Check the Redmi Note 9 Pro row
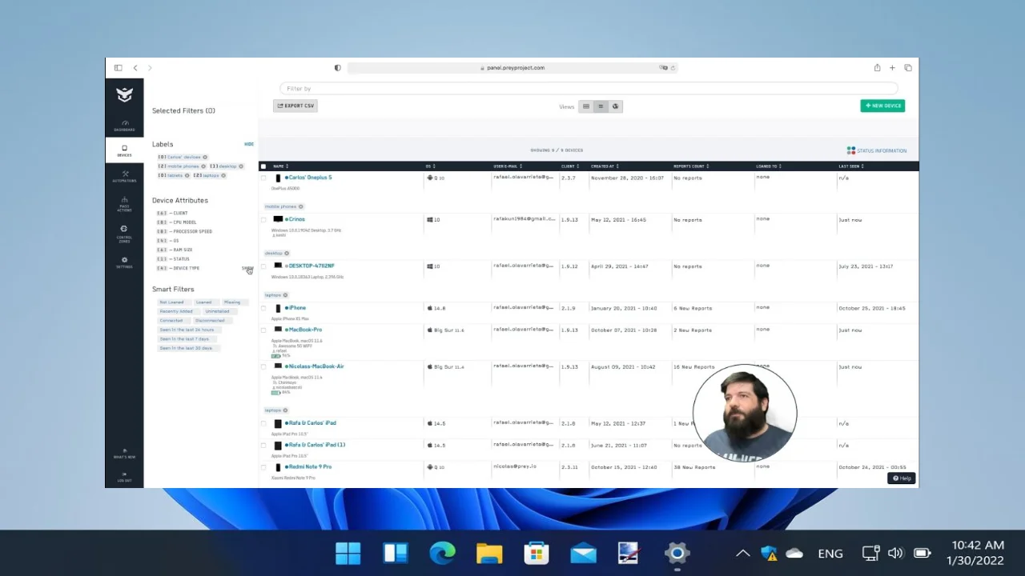Viewport: 1025px width, 576px height. pyautogui.click(x=263, y=466)
